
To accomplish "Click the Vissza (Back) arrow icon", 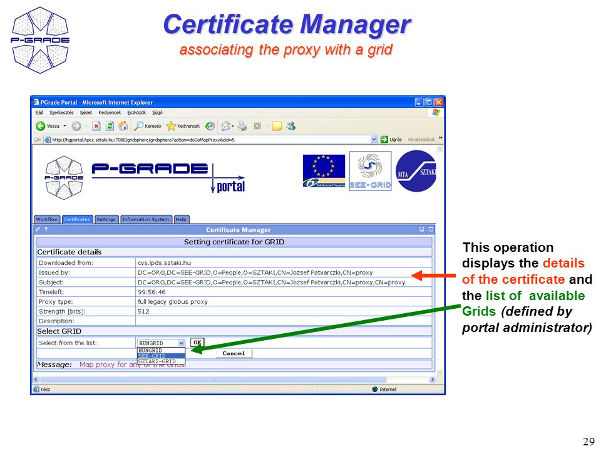I will [x=40, y=126].
